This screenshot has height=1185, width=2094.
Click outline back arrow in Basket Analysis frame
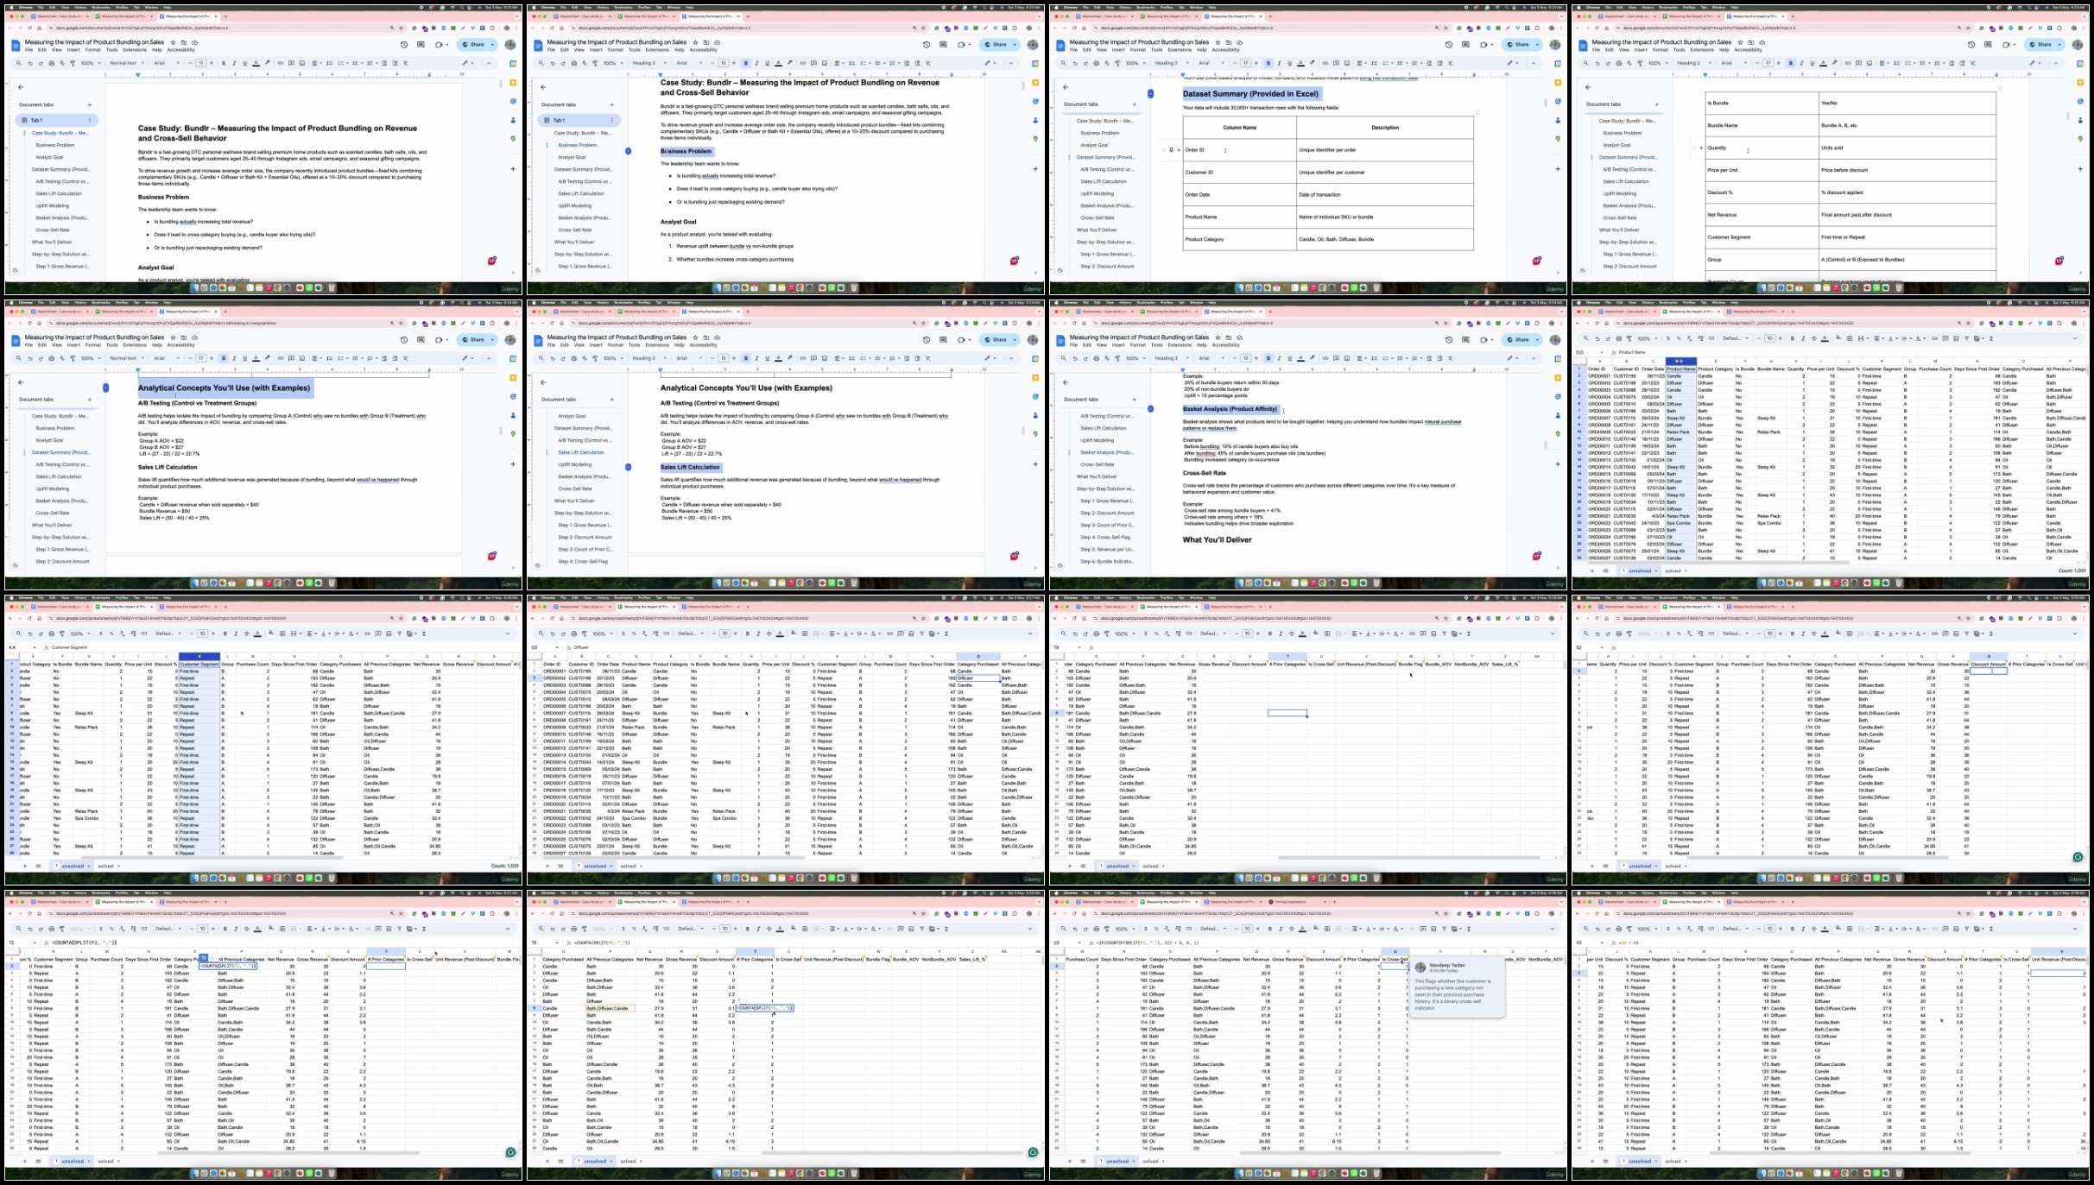pos(1066,382)
